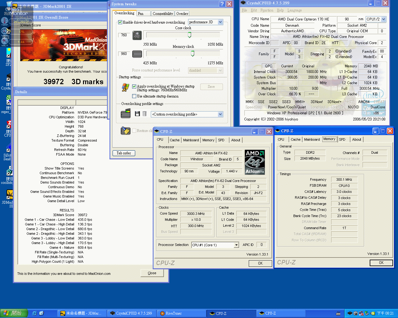This screenshot has width=398, height=318.
Task: Launch Internet Explorer from quick launch
Action: tap(34, 313)
